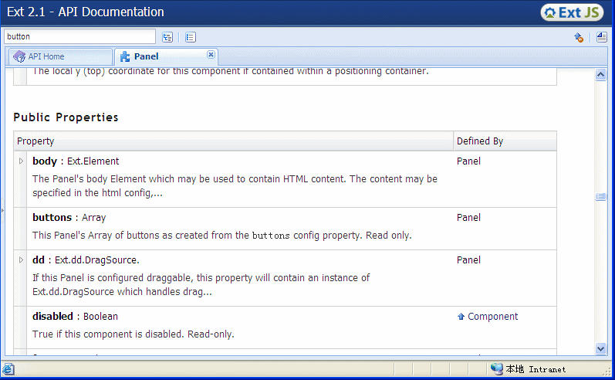Click the Intranet zone icon

pos(496,369)
